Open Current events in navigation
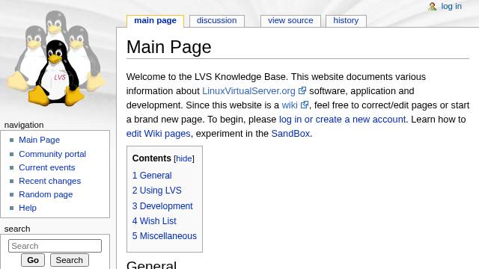Screen dimensions: 479x269 coord(47,167)
